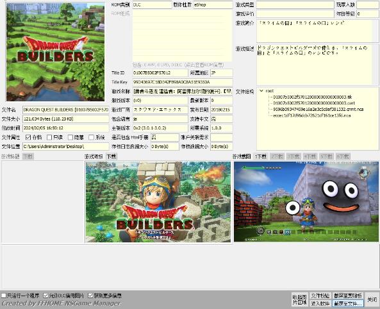Image resolution: width=380 pixels, height=309 pixels.
Task: Click the 游戏名称 field
Action: tap(183, 92)
